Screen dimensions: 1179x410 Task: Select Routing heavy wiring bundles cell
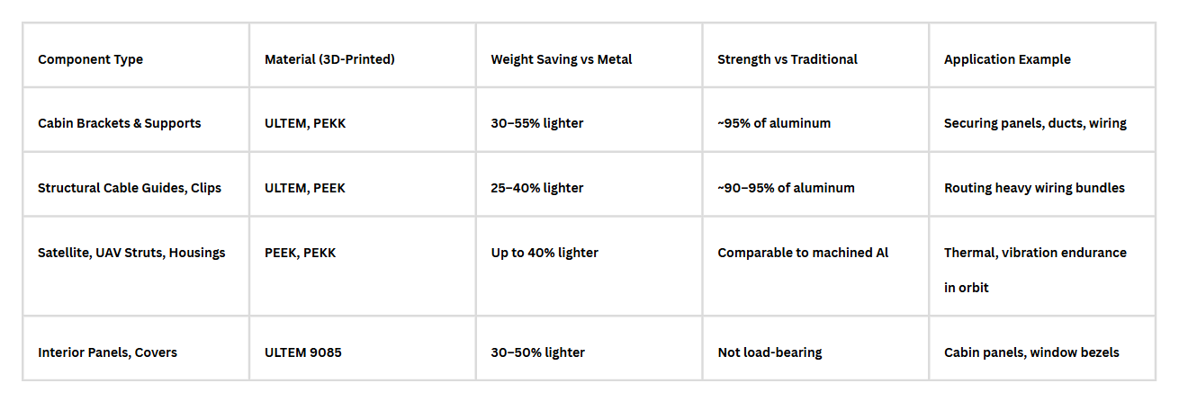1043,184
